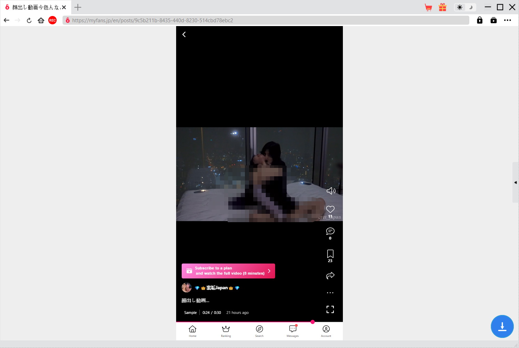Click Subscribe to a plan banner
519x348 pixels.
pyautogui.click(x=228, y=271)
